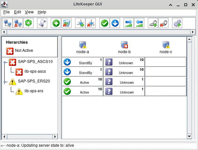Click the StandBy icon for ilb-sps-ascs on node-a

[x=67, y=72]
